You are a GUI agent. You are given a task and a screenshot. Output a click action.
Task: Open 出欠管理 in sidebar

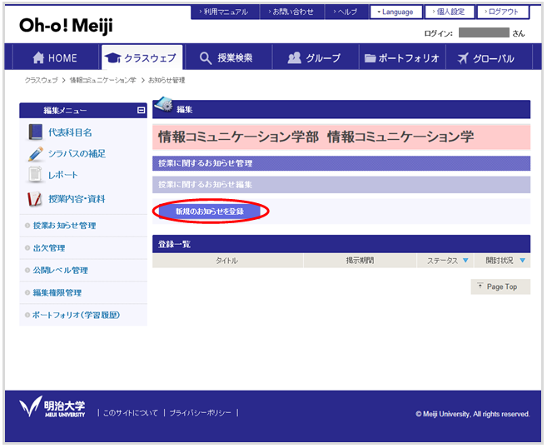[49, 248]
